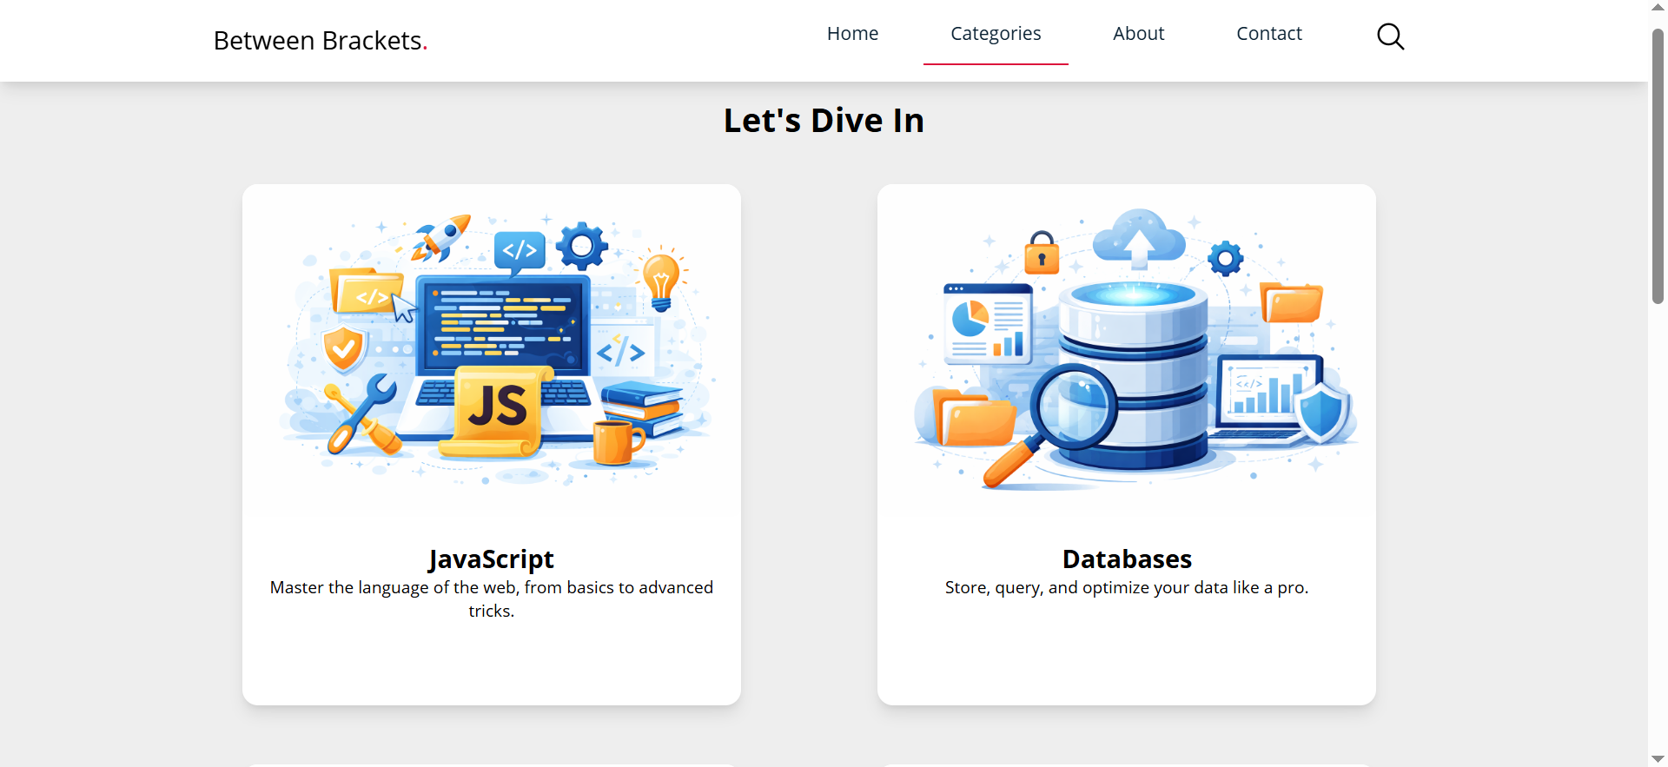Click the "Master the language of the web" description

pos(492,598)
